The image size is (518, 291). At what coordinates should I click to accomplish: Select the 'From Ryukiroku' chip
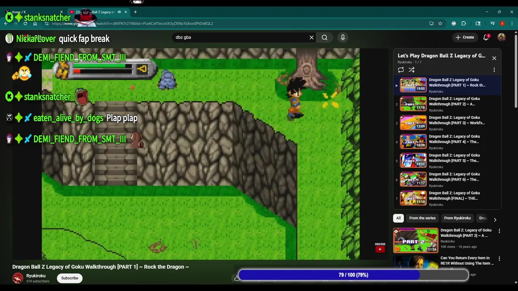pyautogui.click(x=457, y=218)
